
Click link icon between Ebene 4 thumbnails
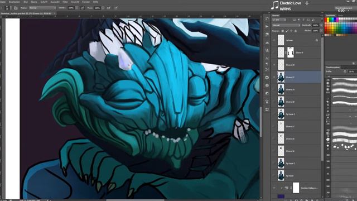pyautogui.click(x=286, y=52)
